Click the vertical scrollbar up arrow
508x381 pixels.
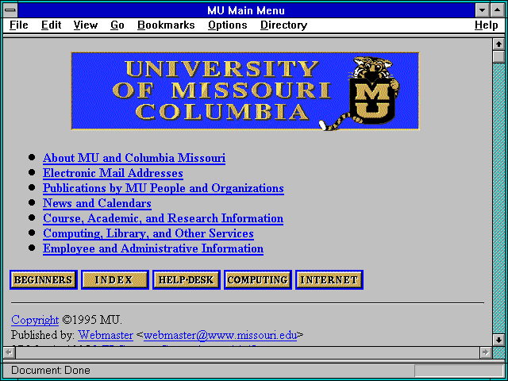[x=498, y=44]
